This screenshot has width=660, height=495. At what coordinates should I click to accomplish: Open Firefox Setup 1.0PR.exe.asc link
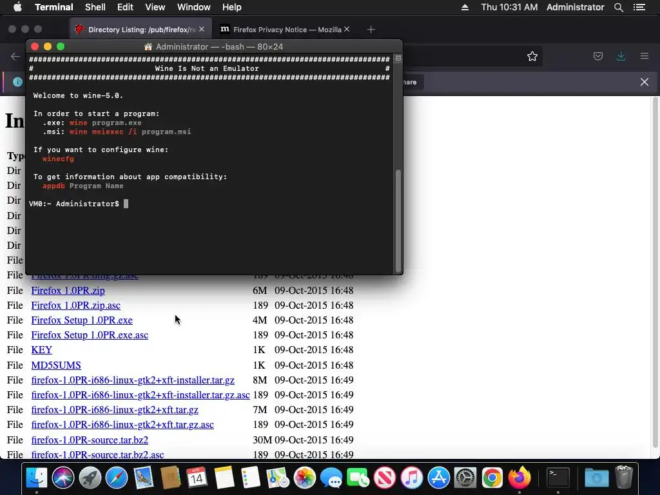(x=90, y=335)
